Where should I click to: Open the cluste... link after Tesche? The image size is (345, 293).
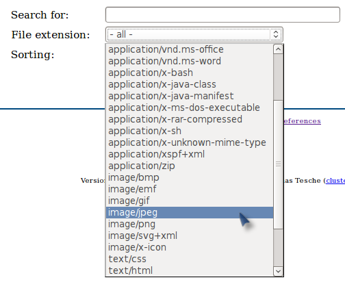click(x=335, y=181)
